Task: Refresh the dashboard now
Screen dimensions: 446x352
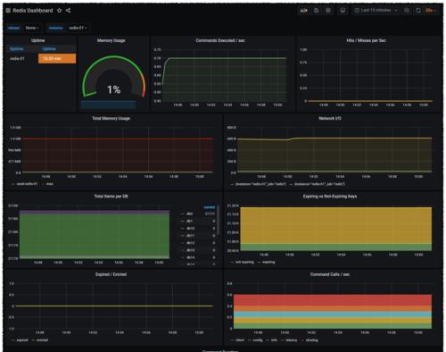Action: coord(418,11)
